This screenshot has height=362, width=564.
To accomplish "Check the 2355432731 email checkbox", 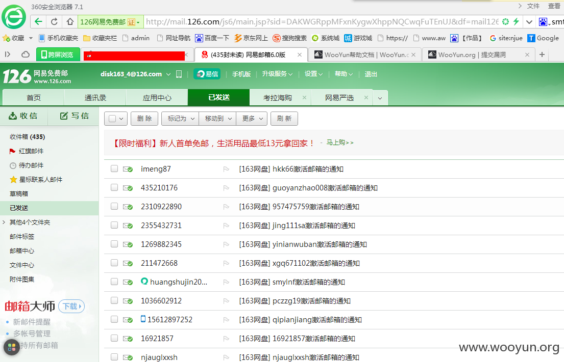I will pos(114,225).
